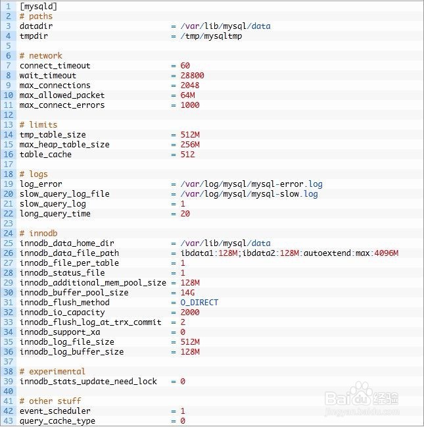Select the '# network' comment

point(41,55)
